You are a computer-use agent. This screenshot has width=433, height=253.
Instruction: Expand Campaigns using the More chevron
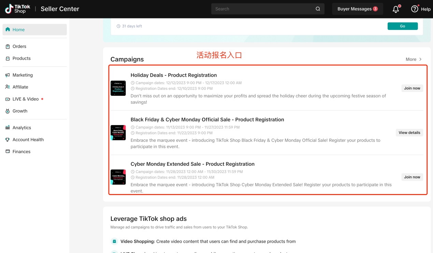420,59
